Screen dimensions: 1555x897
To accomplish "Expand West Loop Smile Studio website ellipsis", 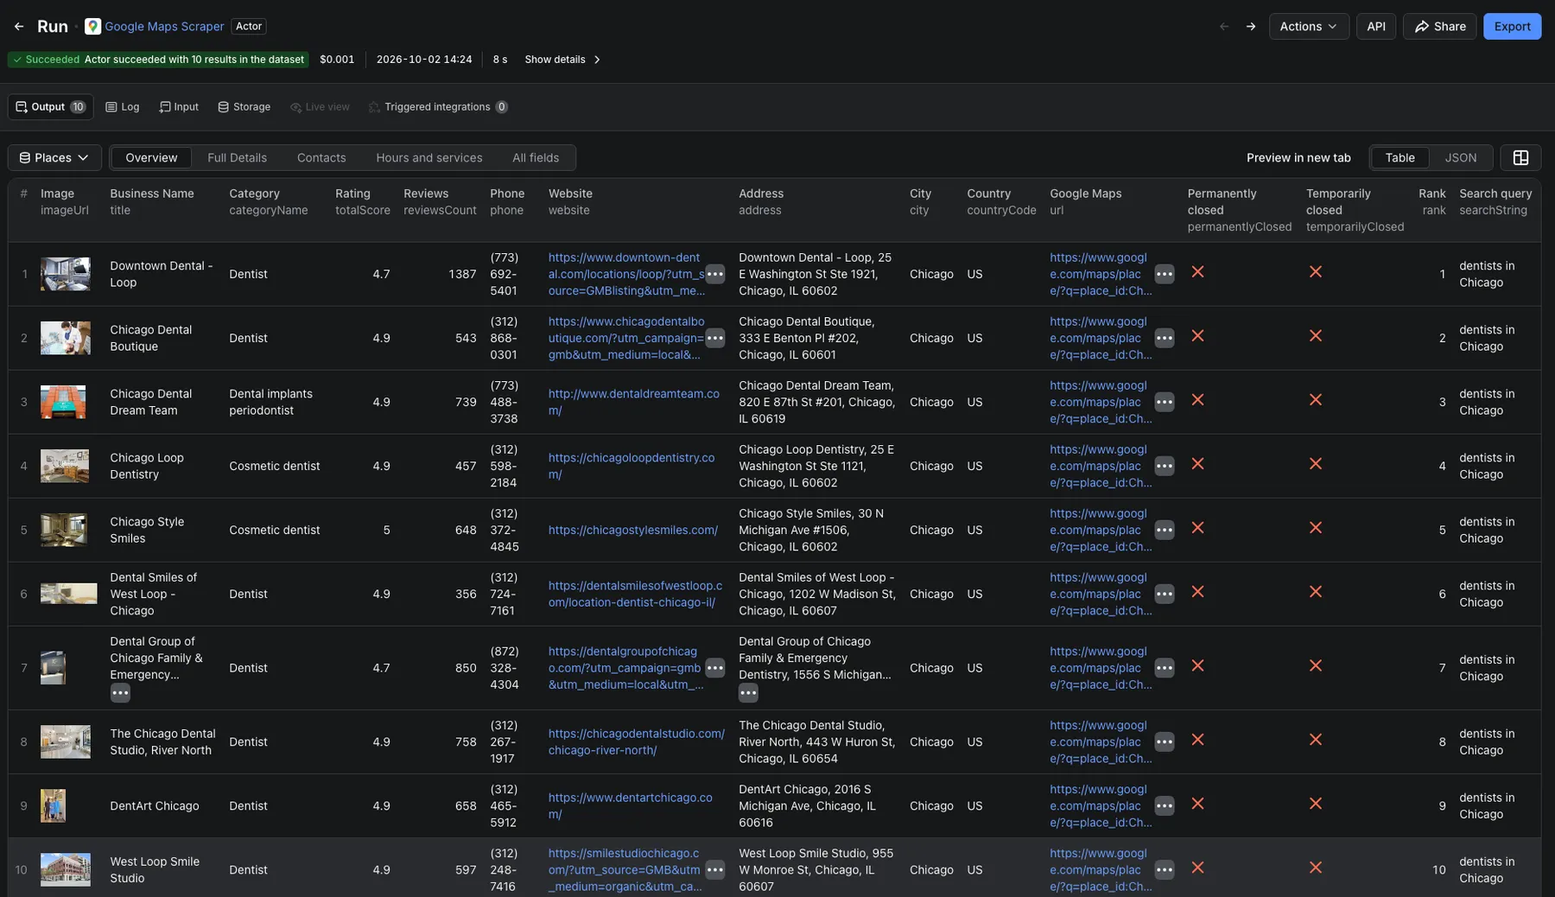I will 715,869.
